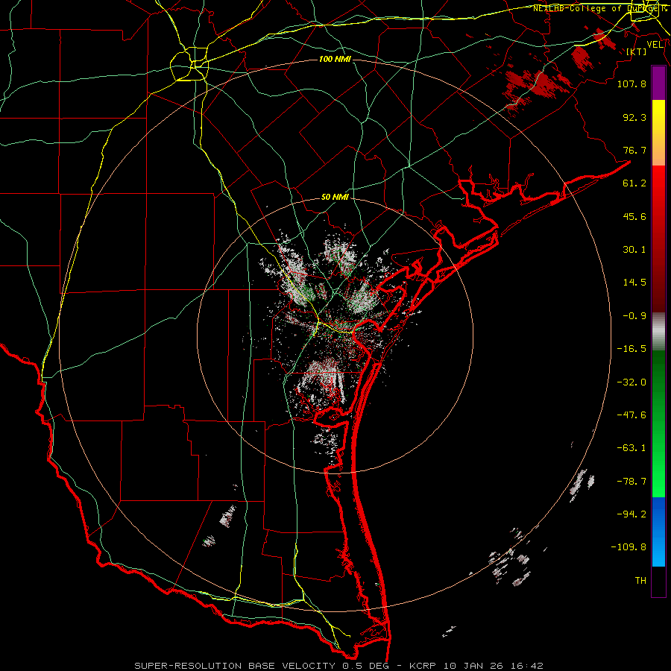Screen dimensions: 671x671
Task: Click the TH threshold label
Action: [640, 581]
